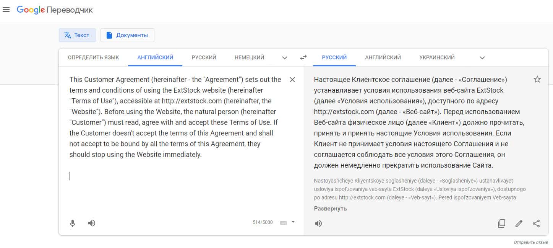Open the hamburger main menu
This screenshot has height=248, width=553.
[x=6, y=10]
